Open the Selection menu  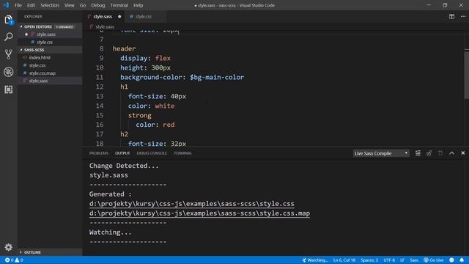[x=50, y=5]
